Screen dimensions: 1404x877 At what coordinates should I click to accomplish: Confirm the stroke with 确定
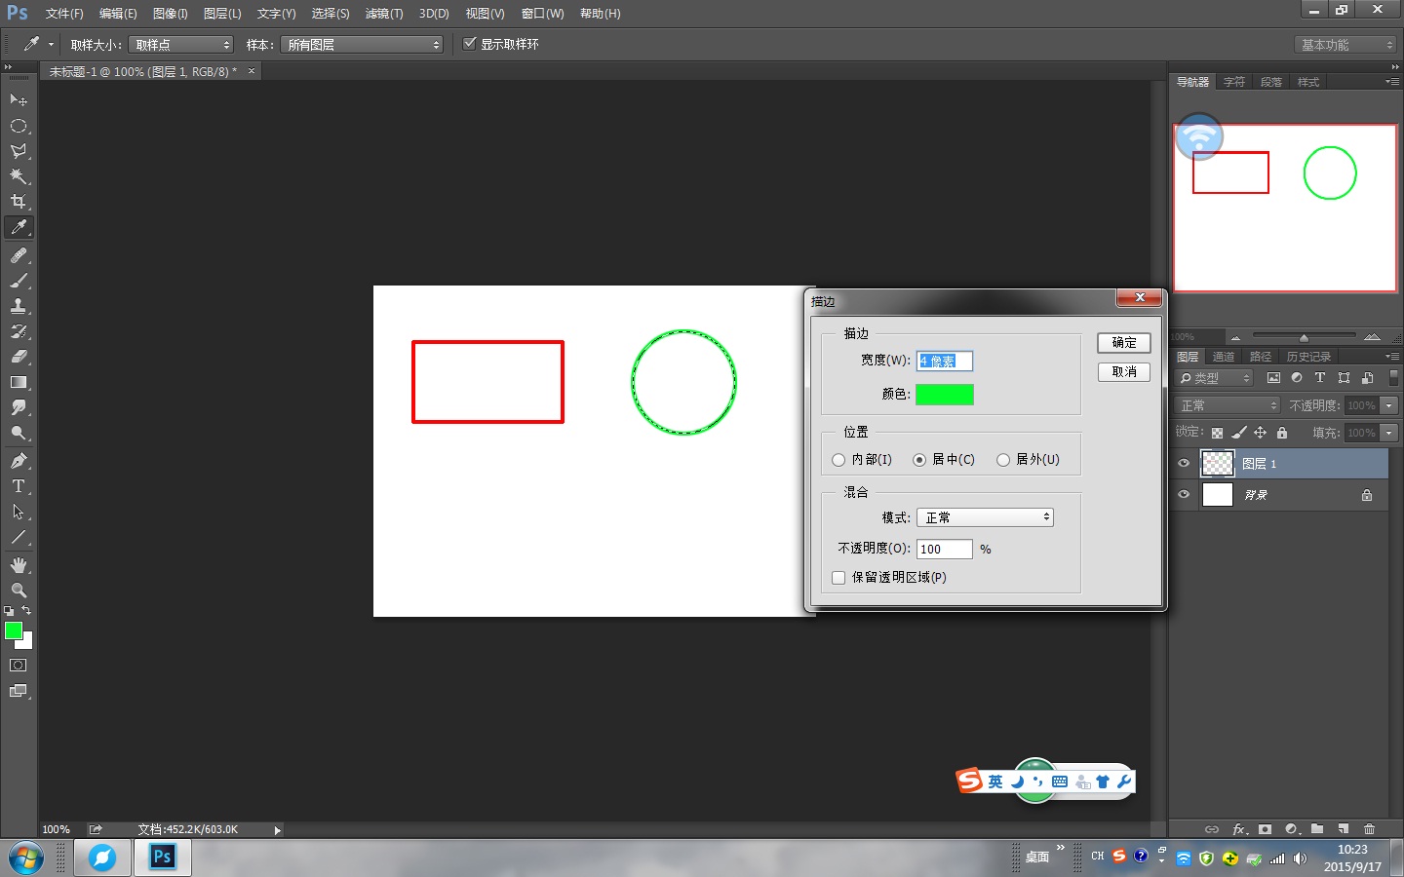[x=1124, y=343]
